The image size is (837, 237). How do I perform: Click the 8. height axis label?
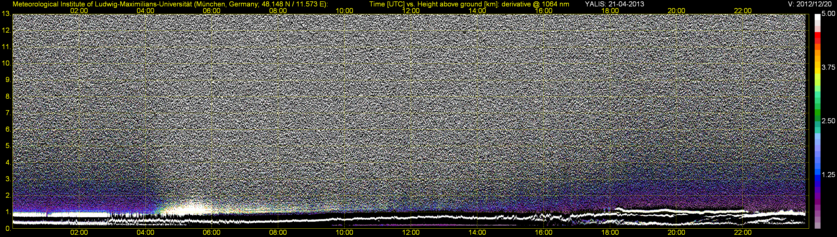coord(8,96)
